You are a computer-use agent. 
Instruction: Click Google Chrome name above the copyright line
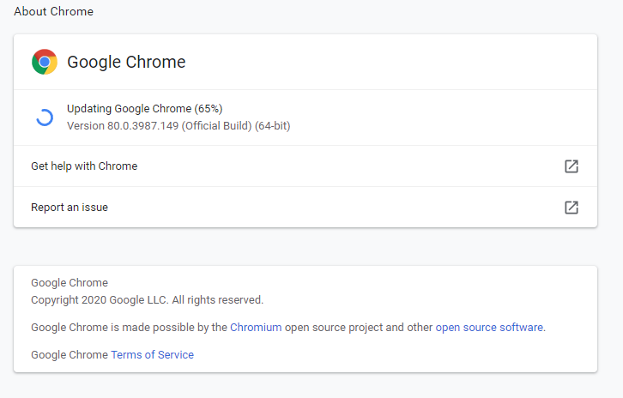70,282
